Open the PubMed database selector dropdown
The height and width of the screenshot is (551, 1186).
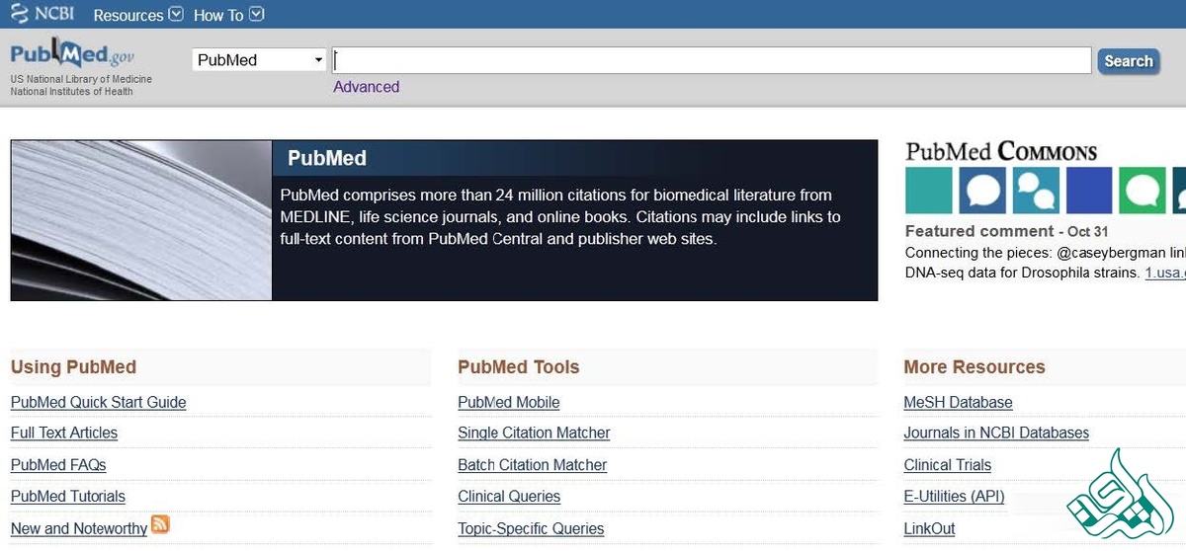260,60
